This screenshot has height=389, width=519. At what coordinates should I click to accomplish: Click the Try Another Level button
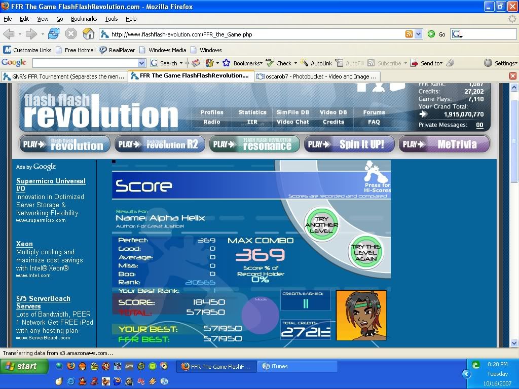[x=321, y=224]
